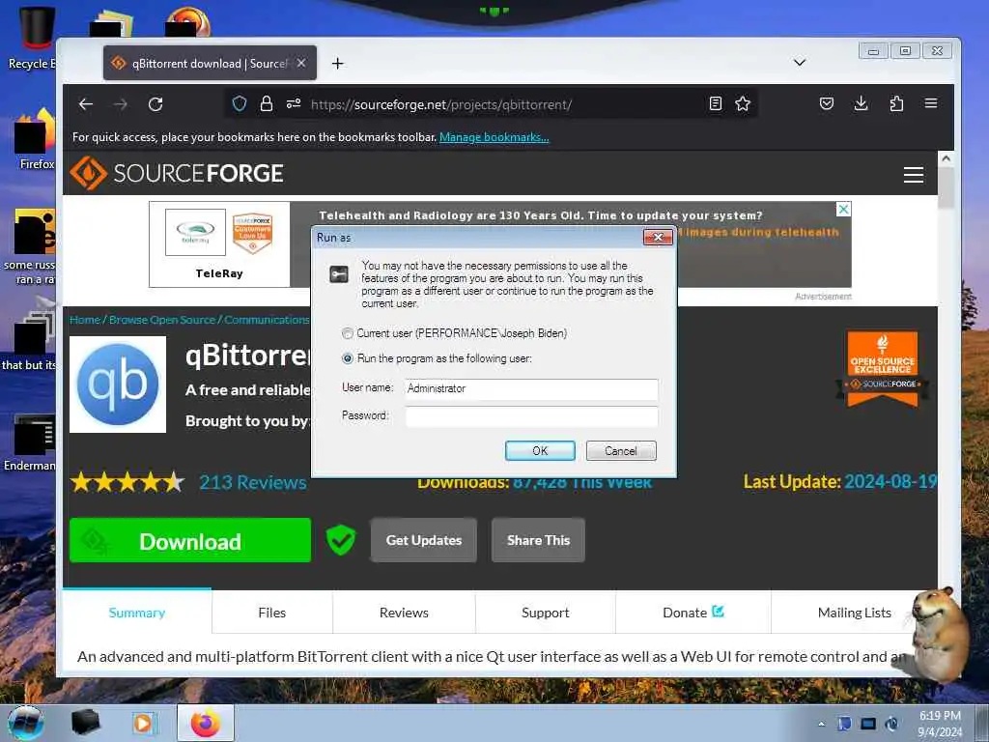Switch to the Support tab
989x742 pixels.
[545, 612]
